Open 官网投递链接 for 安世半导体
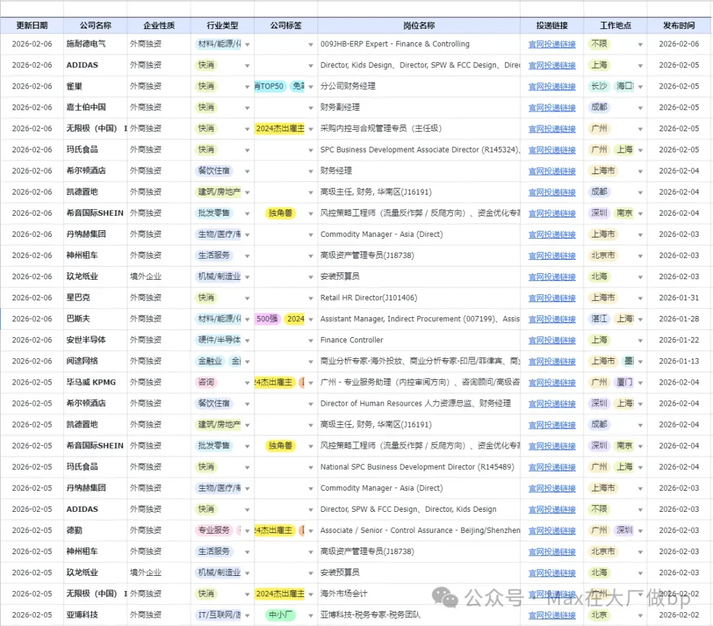The height and width of the screenshot is (626, 713). tap(551, 341)
